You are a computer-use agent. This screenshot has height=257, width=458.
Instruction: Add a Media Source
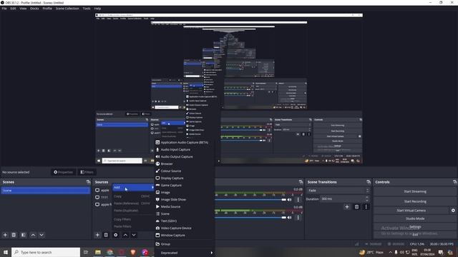tap(185, 206)
